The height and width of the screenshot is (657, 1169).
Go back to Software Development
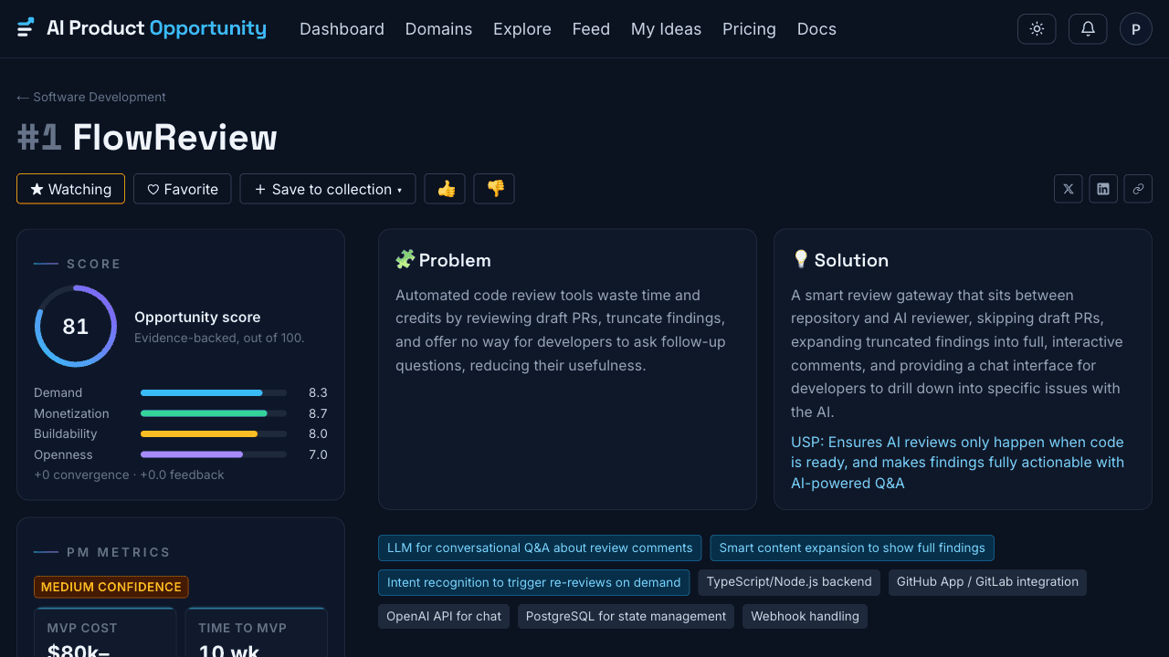[x=91, y=97]
